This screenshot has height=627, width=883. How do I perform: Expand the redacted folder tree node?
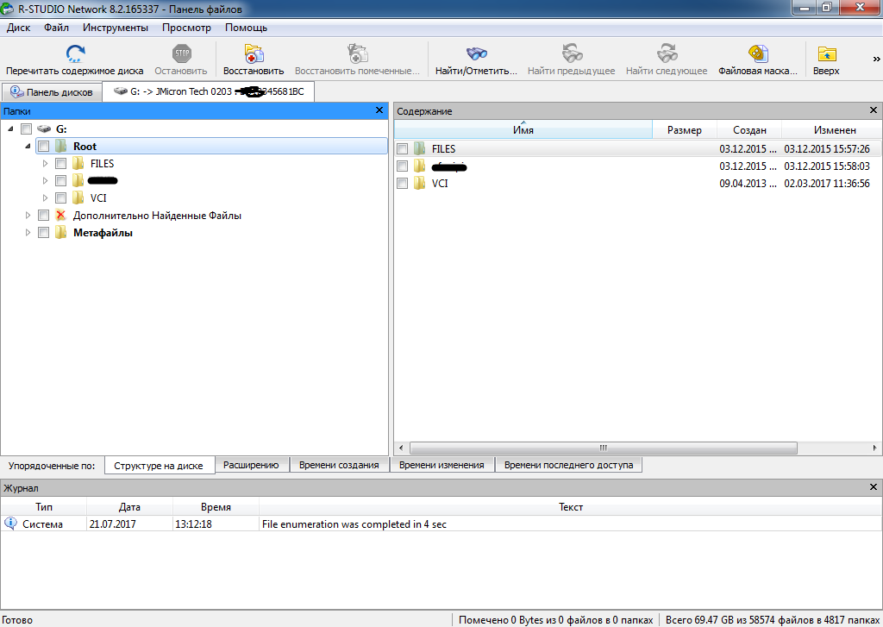[45, 181]
